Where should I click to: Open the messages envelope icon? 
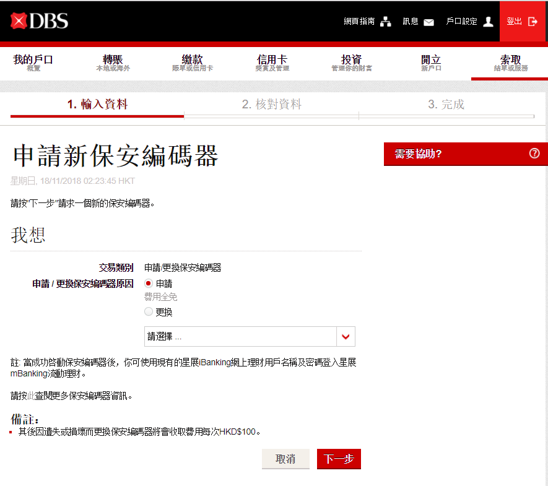click(x=428, y=22)
